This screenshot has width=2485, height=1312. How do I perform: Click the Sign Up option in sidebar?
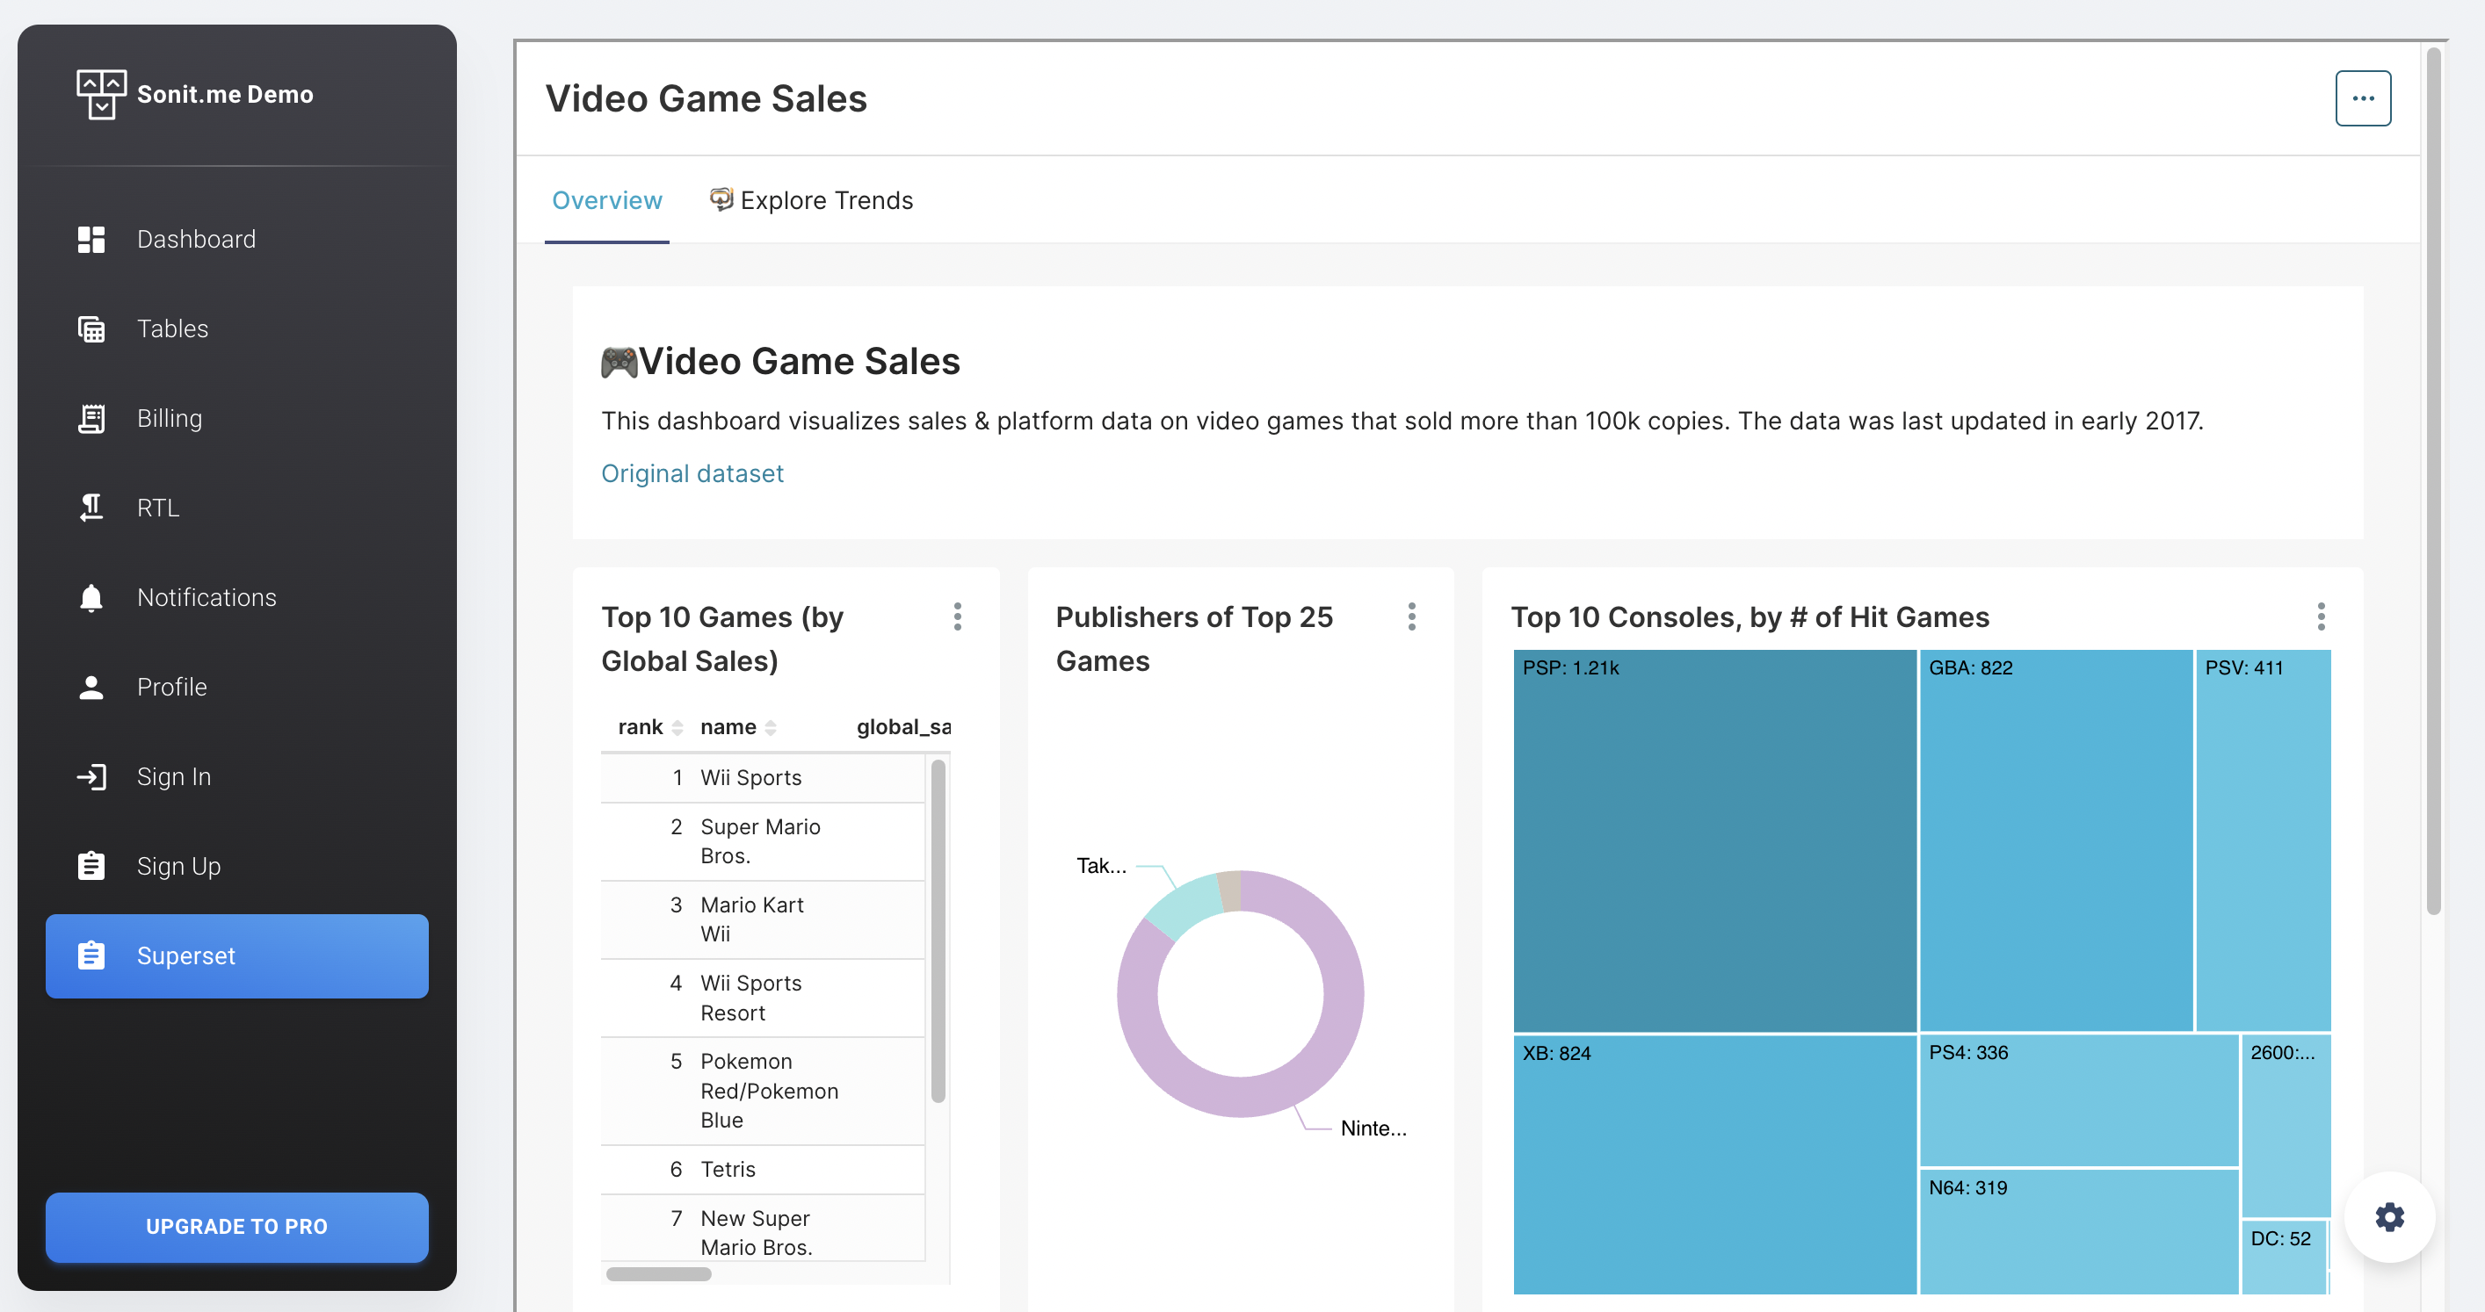[177, 864]
